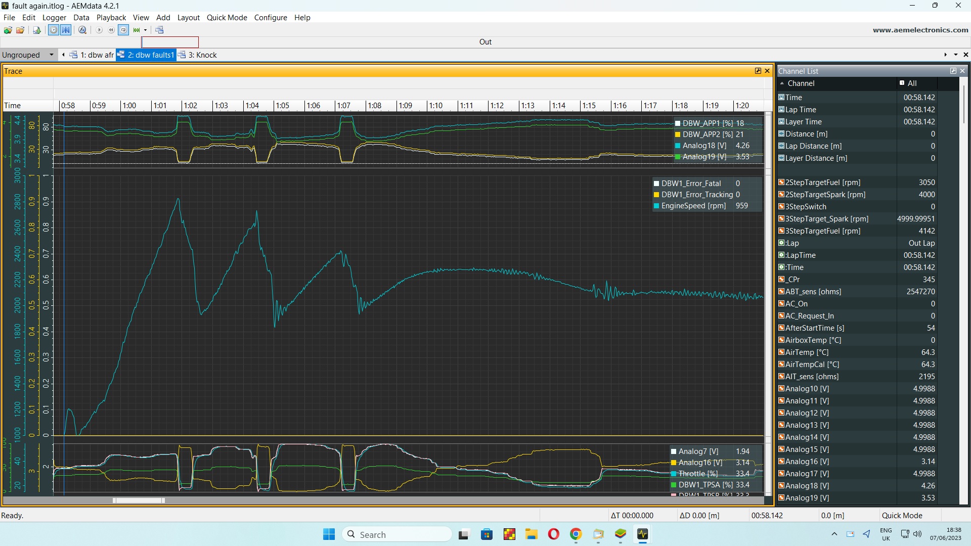Viewport: 971px width, 546px height.
Task: Toggle the clock time mode icon
Action: 53,30
